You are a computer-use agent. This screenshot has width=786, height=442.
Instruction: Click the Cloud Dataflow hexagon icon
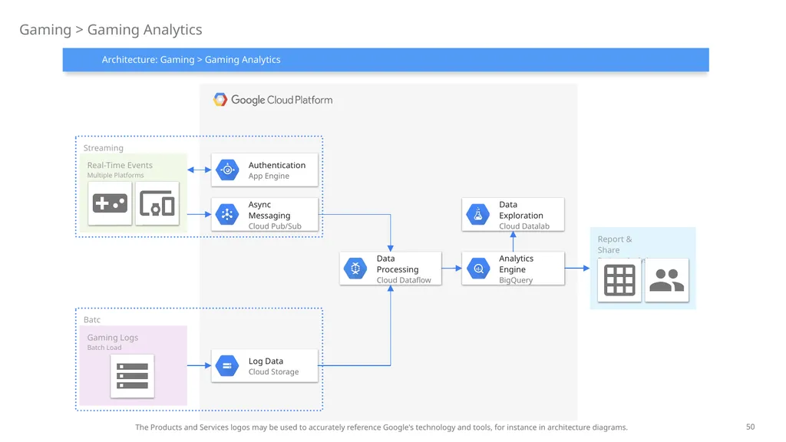[355, 269]
